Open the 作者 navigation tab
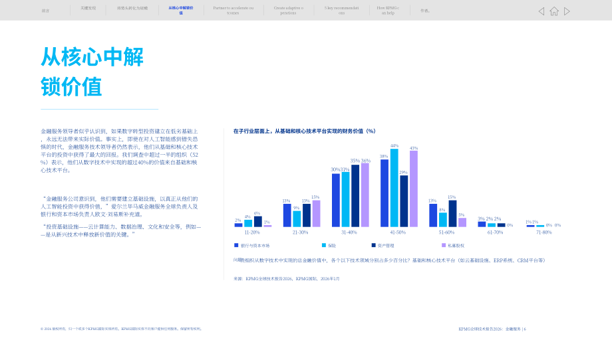The width and height of the screenshot is (612, 344). (x=425, y=11)
